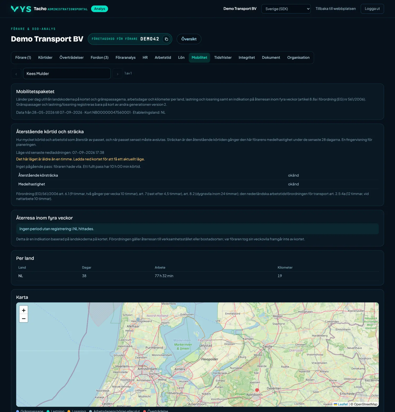
Task: Open the OpenStreetMap attribution link
Action: 366,404
